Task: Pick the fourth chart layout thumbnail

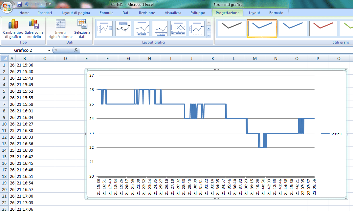Action: (160, 29)
